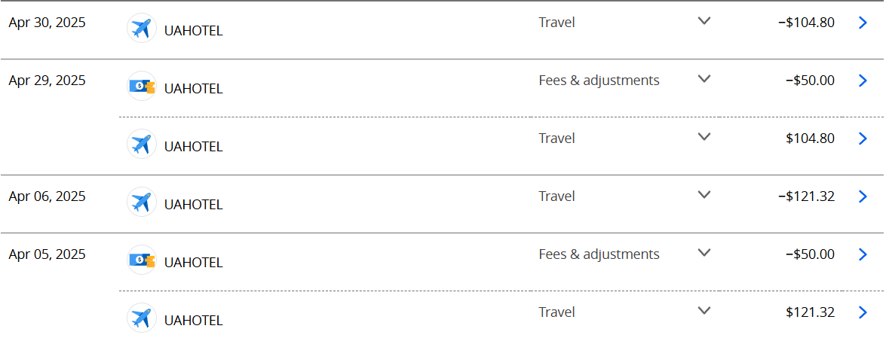Expand Travel category dropdown for $104.80 credit
The width and height of the screenshot is (889, 347).
click(704, 138)
